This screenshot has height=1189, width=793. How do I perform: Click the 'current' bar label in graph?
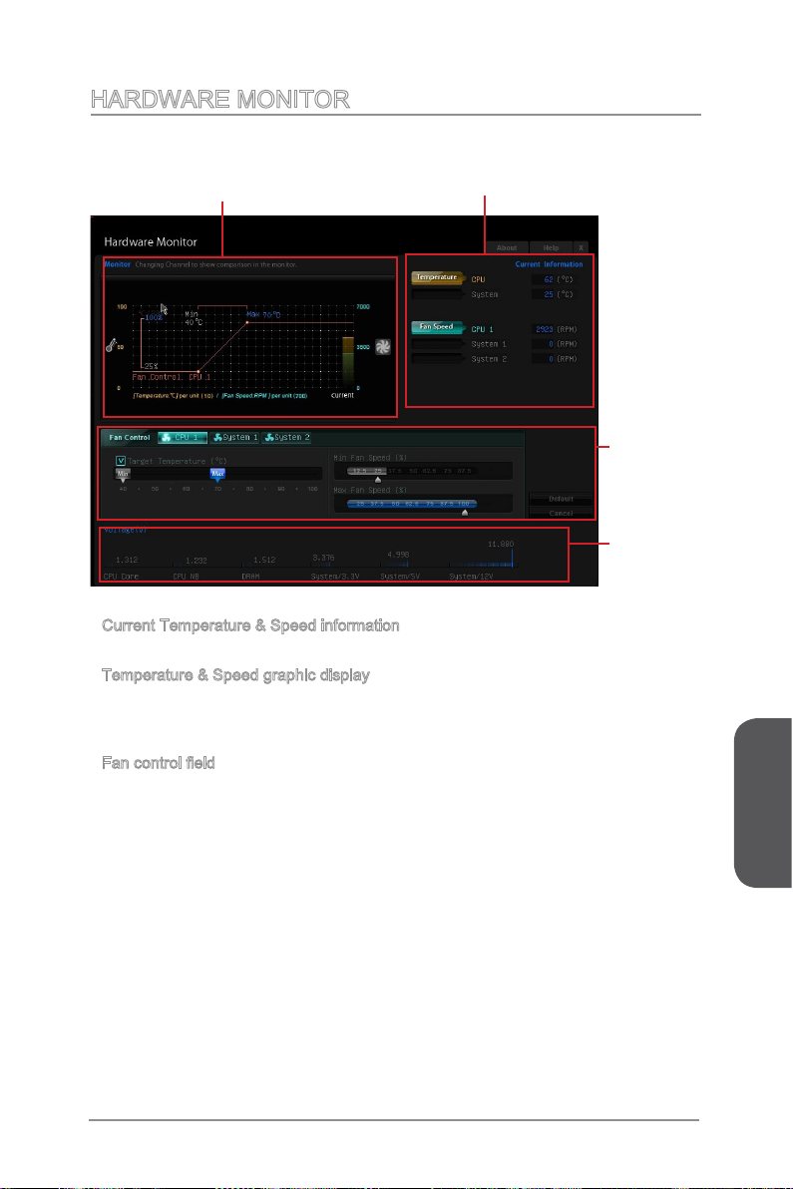pos(343,395)
